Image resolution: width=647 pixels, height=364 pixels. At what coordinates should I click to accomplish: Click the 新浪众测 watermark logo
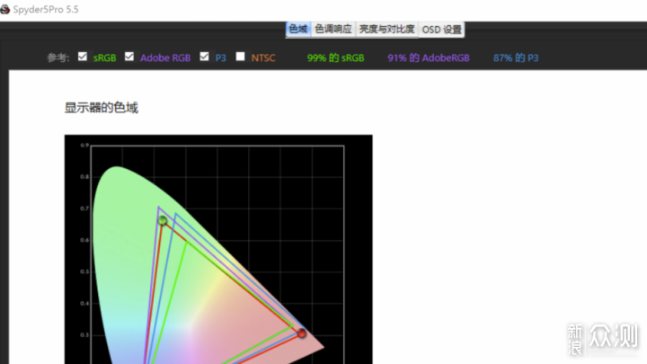pyautogui.click(x=602, y=338)
